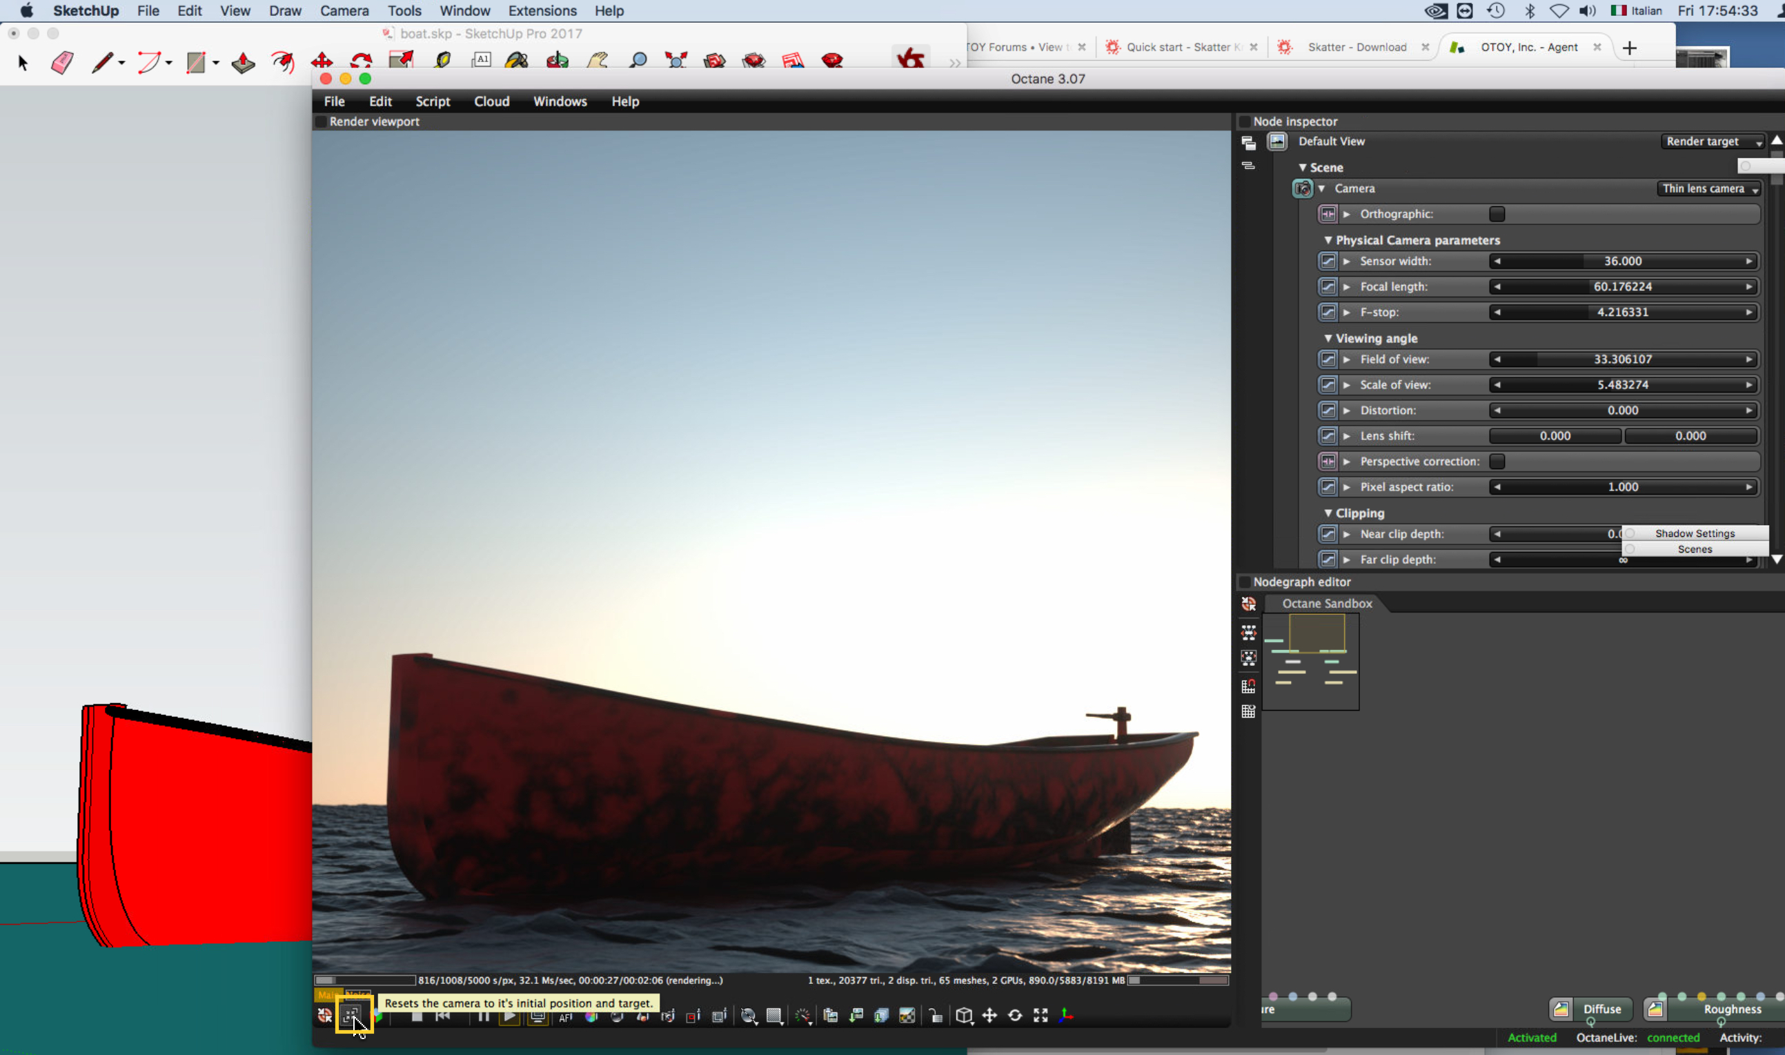Viewport: 1785px width, 1055px height.
Task: Enable the Orthographic checkbox
Action: point(1497,214)
